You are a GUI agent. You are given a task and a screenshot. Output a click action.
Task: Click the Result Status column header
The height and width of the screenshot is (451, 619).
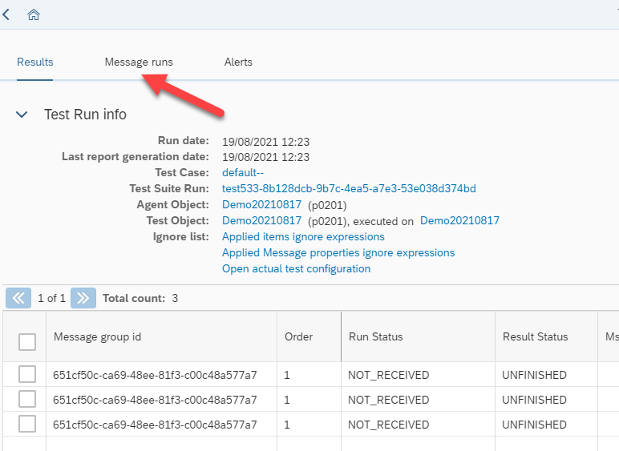click(x=535, y=336)
